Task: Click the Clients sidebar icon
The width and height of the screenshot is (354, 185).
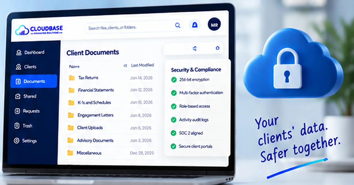Action: coord(18,67)
